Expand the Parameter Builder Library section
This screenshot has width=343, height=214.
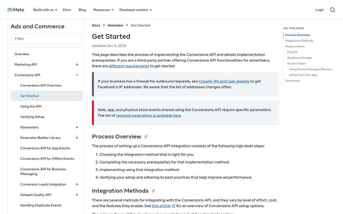pyautogui.click(x=77, y=138)
